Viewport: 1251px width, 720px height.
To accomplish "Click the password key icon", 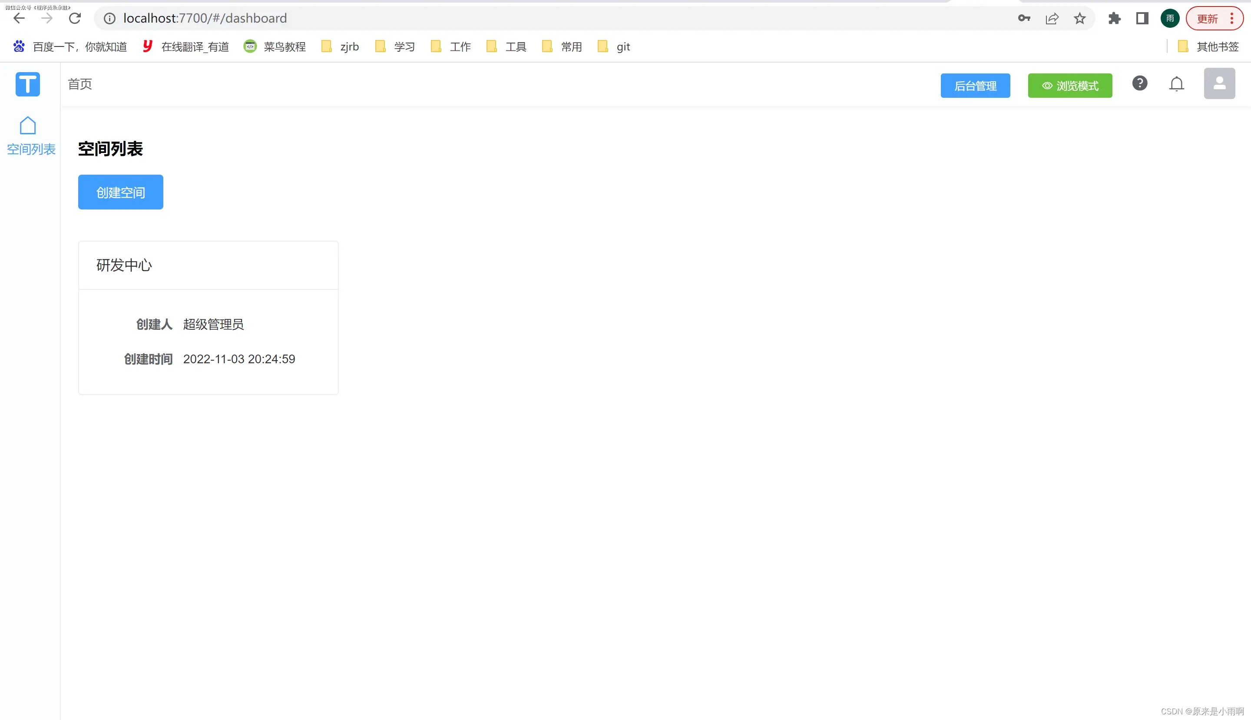I will pyautogui.click(x=1024, y=19).
